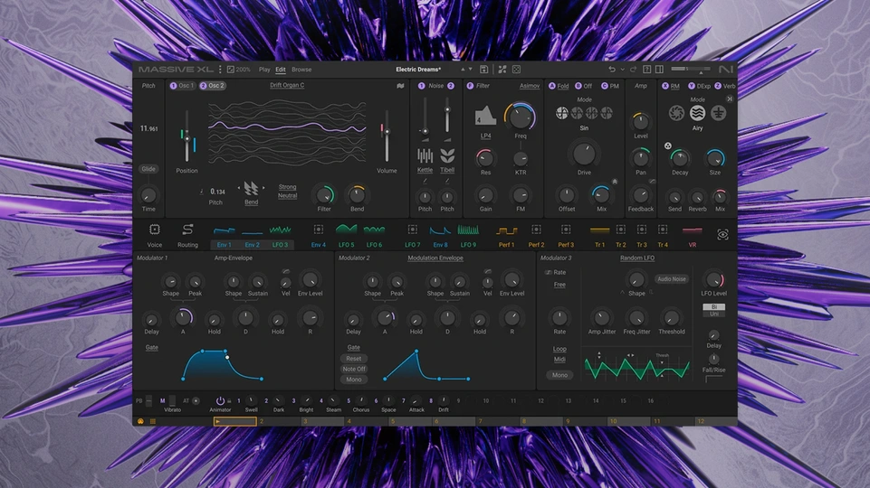The image size is (870, 488).
Task: Collapse the effects panel arrow icon
Action: coord(730,99)
